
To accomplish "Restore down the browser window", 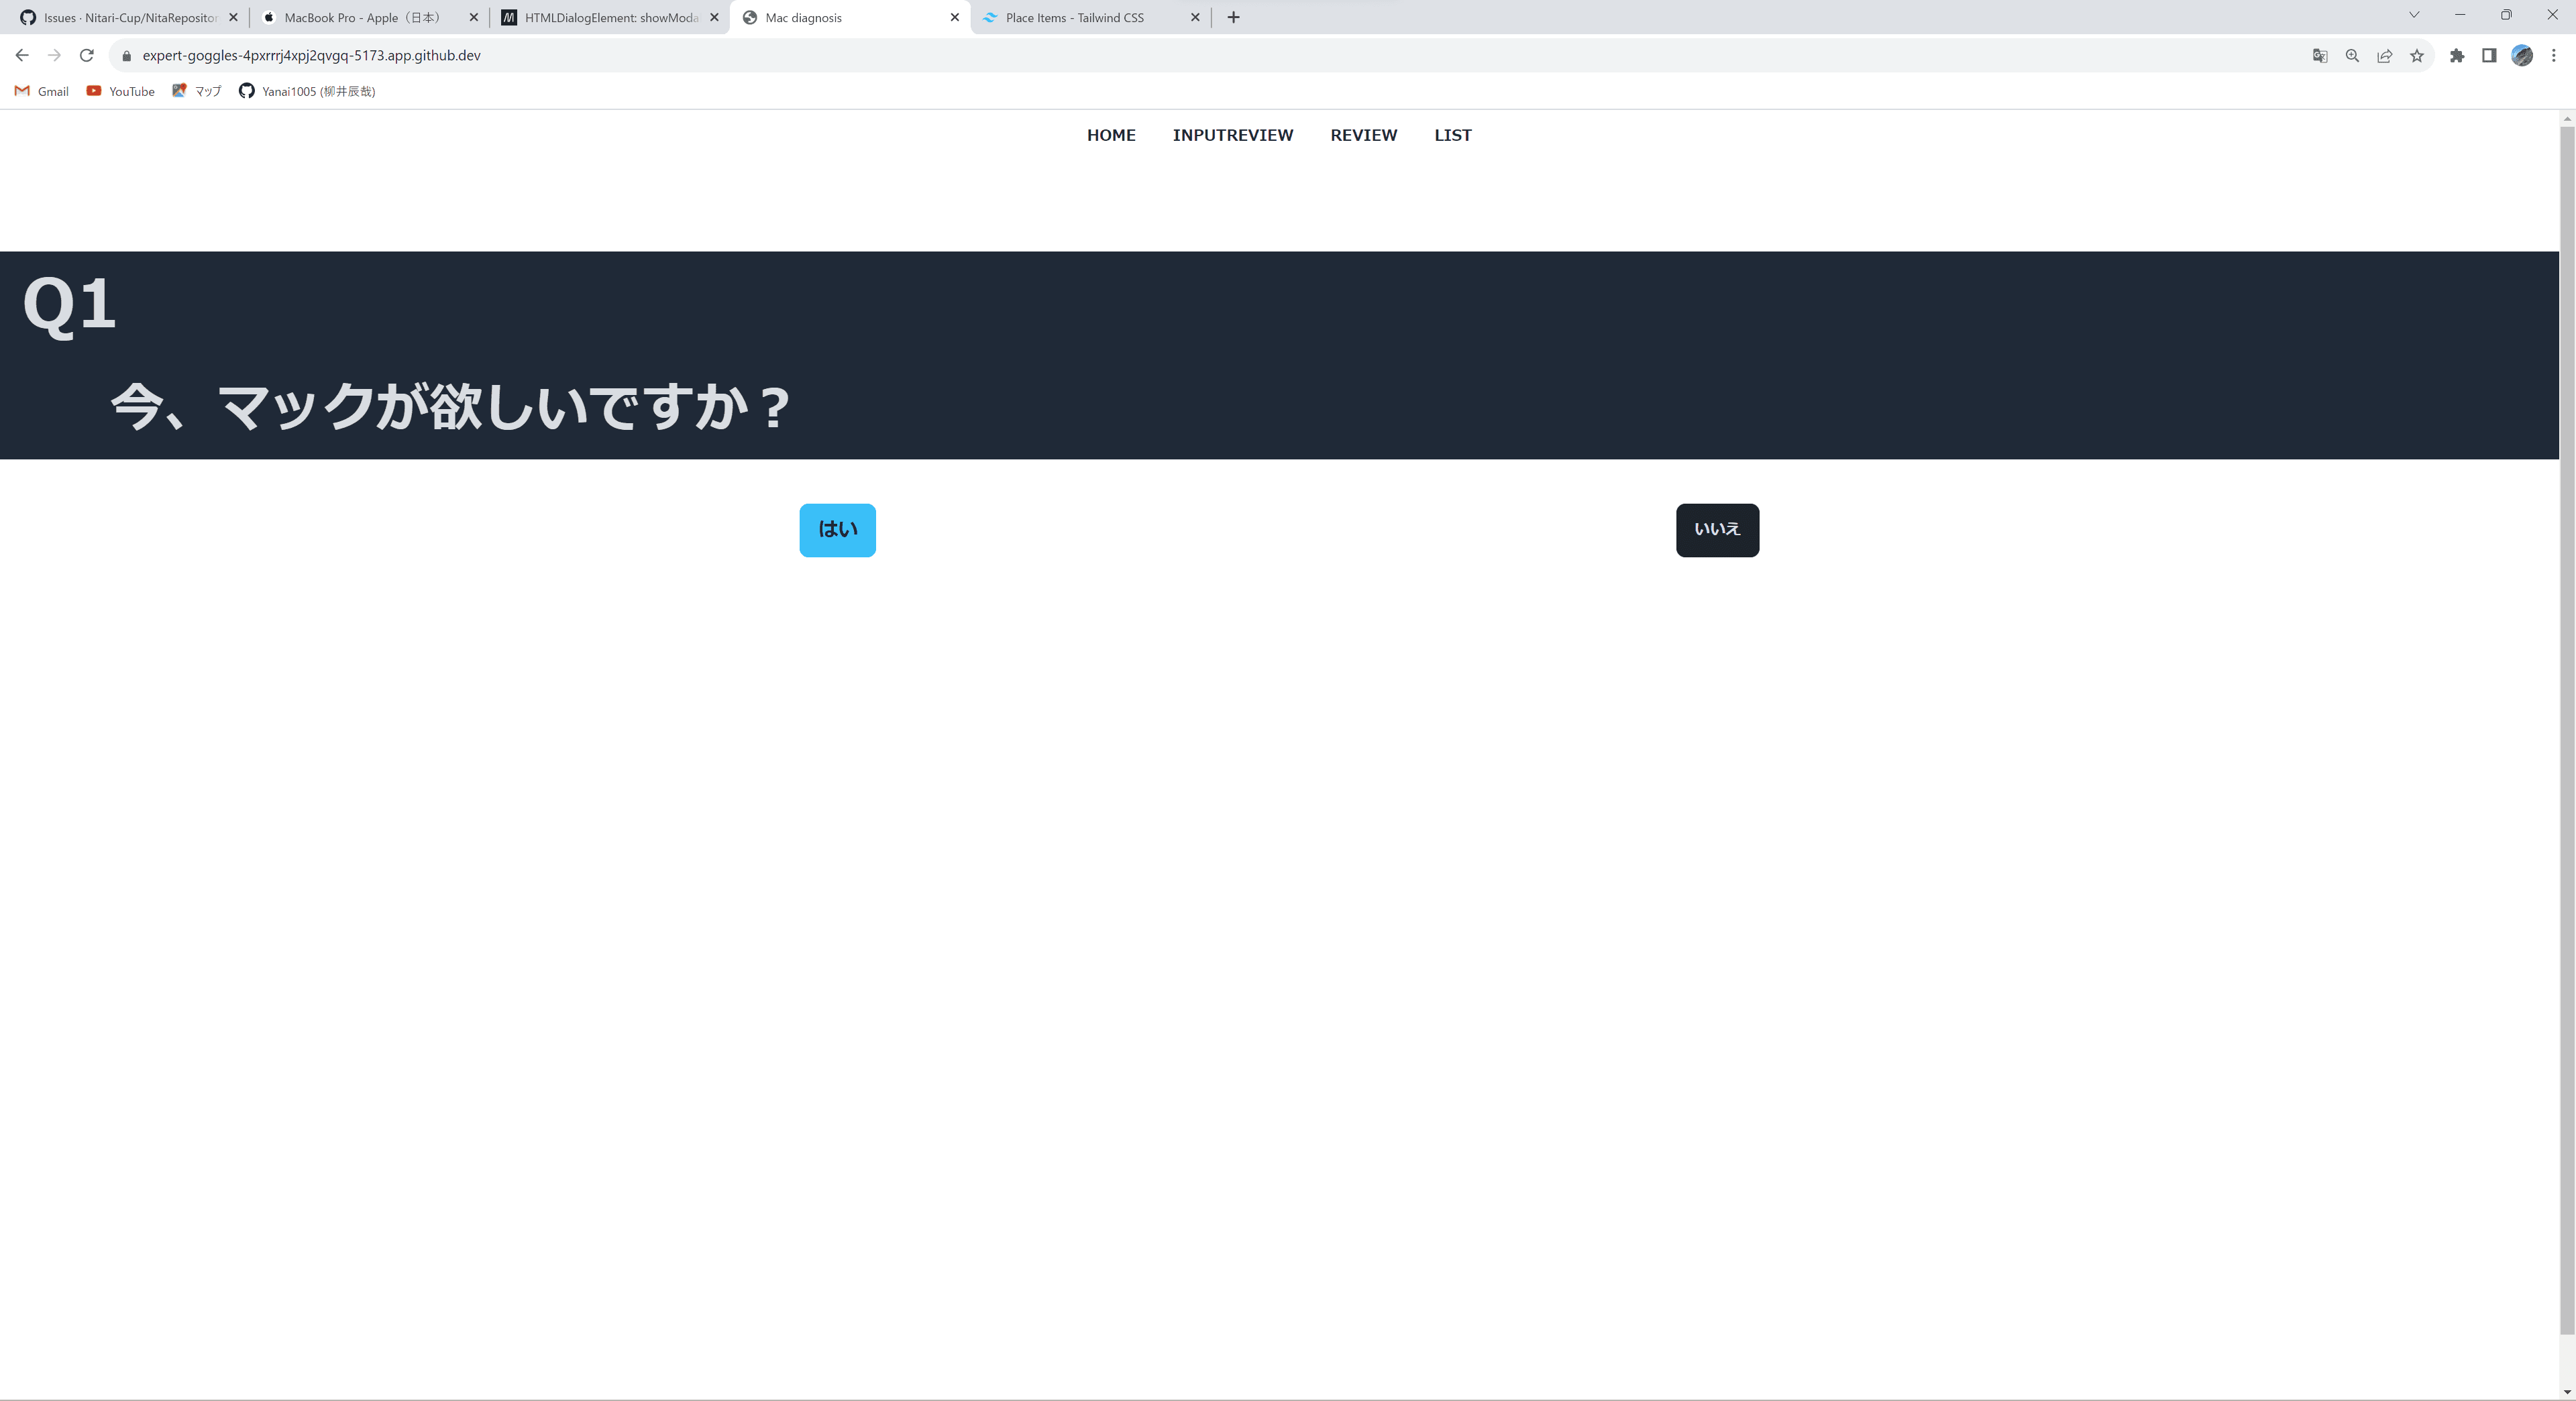I will pos(2506,15).
